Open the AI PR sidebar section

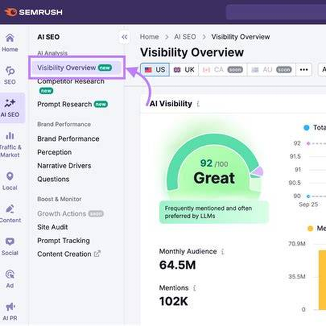[10, 311]
